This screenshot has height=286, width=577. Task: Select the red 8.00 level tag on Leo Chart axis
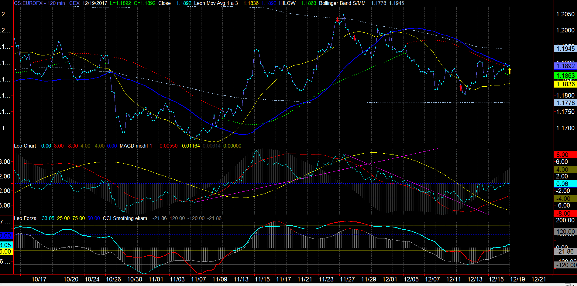(x=565, y=155)
